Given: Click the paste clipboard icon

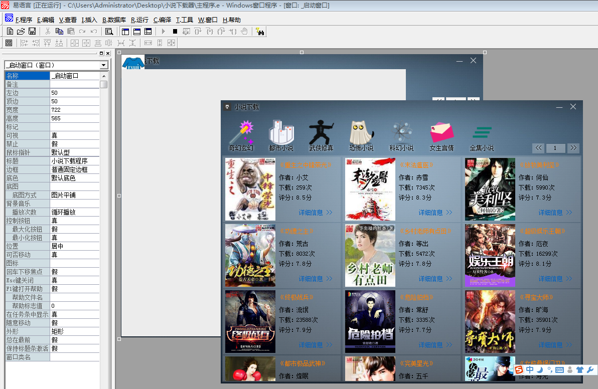Looking at the screenshot, I should click(71, 31).
